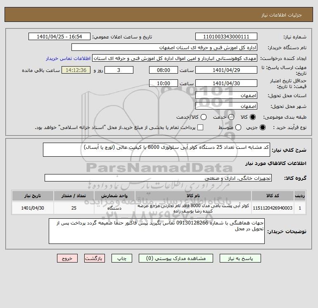Click the buyer notes text box

(157, 231)
